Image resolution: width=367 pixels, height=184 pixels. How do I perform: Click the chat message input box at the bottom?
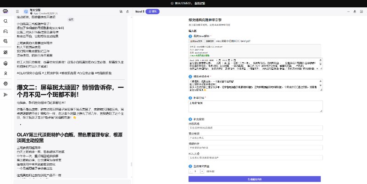tap(72, 182)
